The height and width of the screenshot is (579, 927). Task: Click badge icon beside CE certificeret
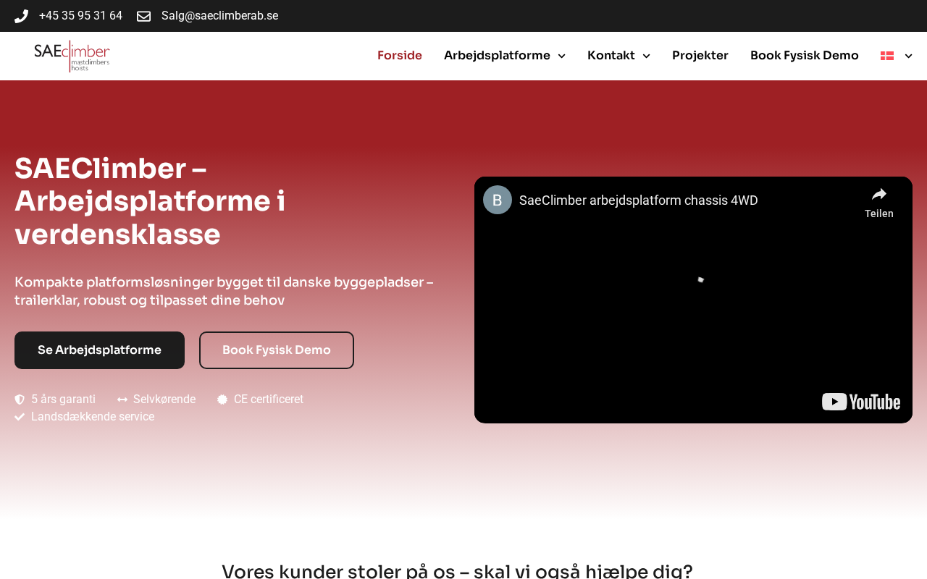222,400
